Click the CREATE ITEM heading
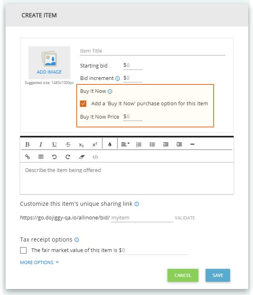The width and height of the screenshot is (253, 295). point(39,15)
